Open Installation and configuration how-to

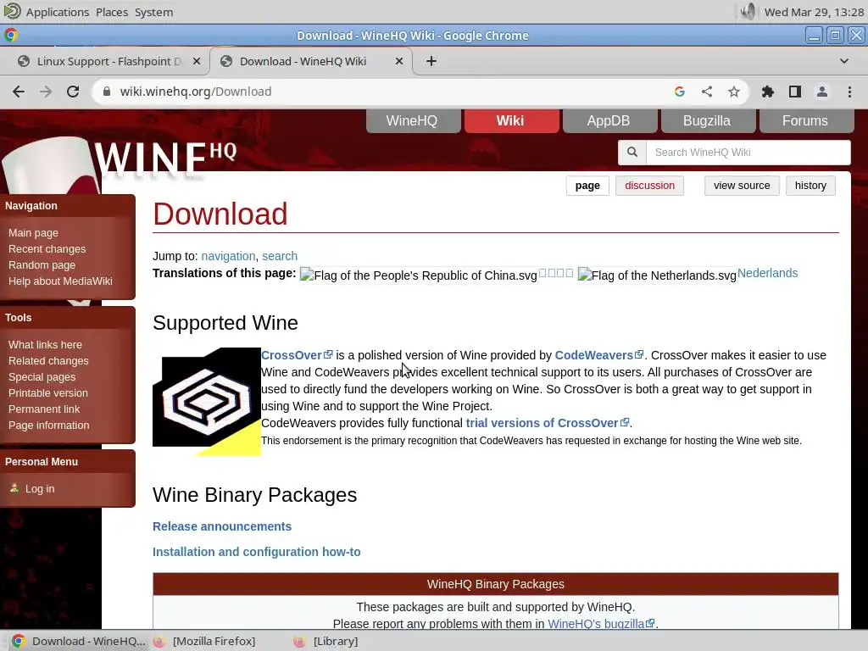pyautogui.click(x=256, y=552)
